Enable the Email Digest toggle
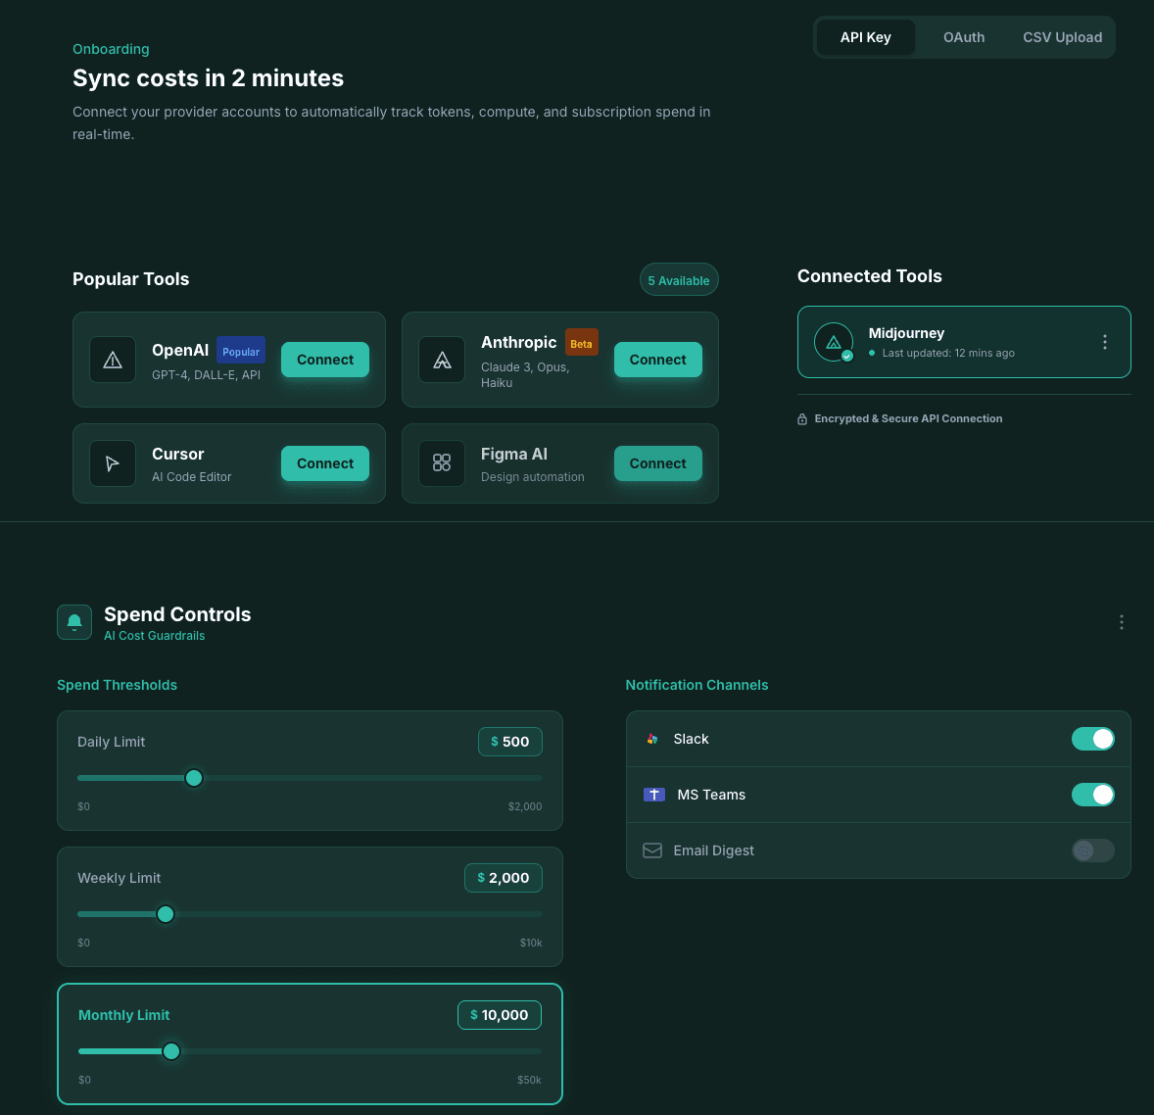The height and width of the screenshot is (1115, 1154). pos(1092,850)
